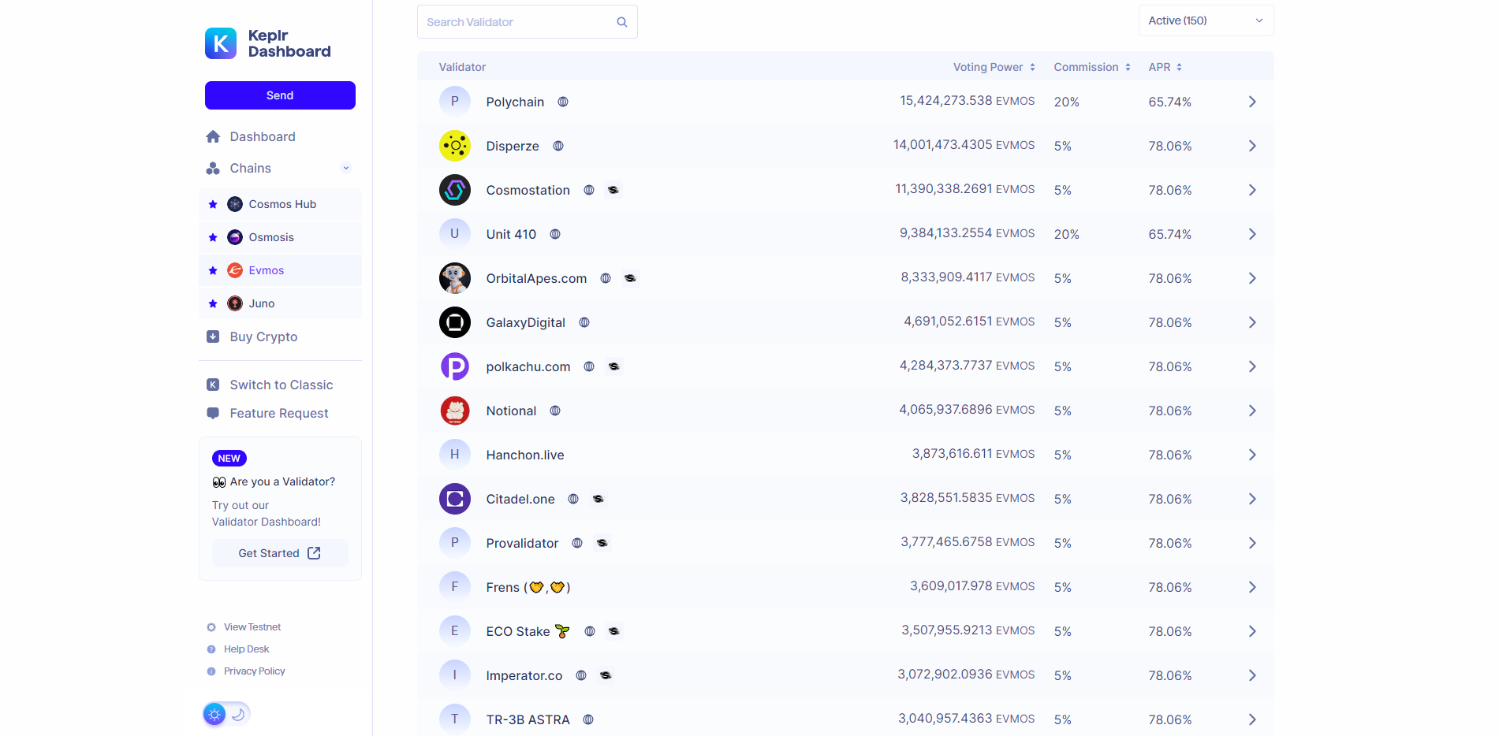Click Switch to Classic link
This screenshot has height=736, width=1499.
(x=281, y=385)
